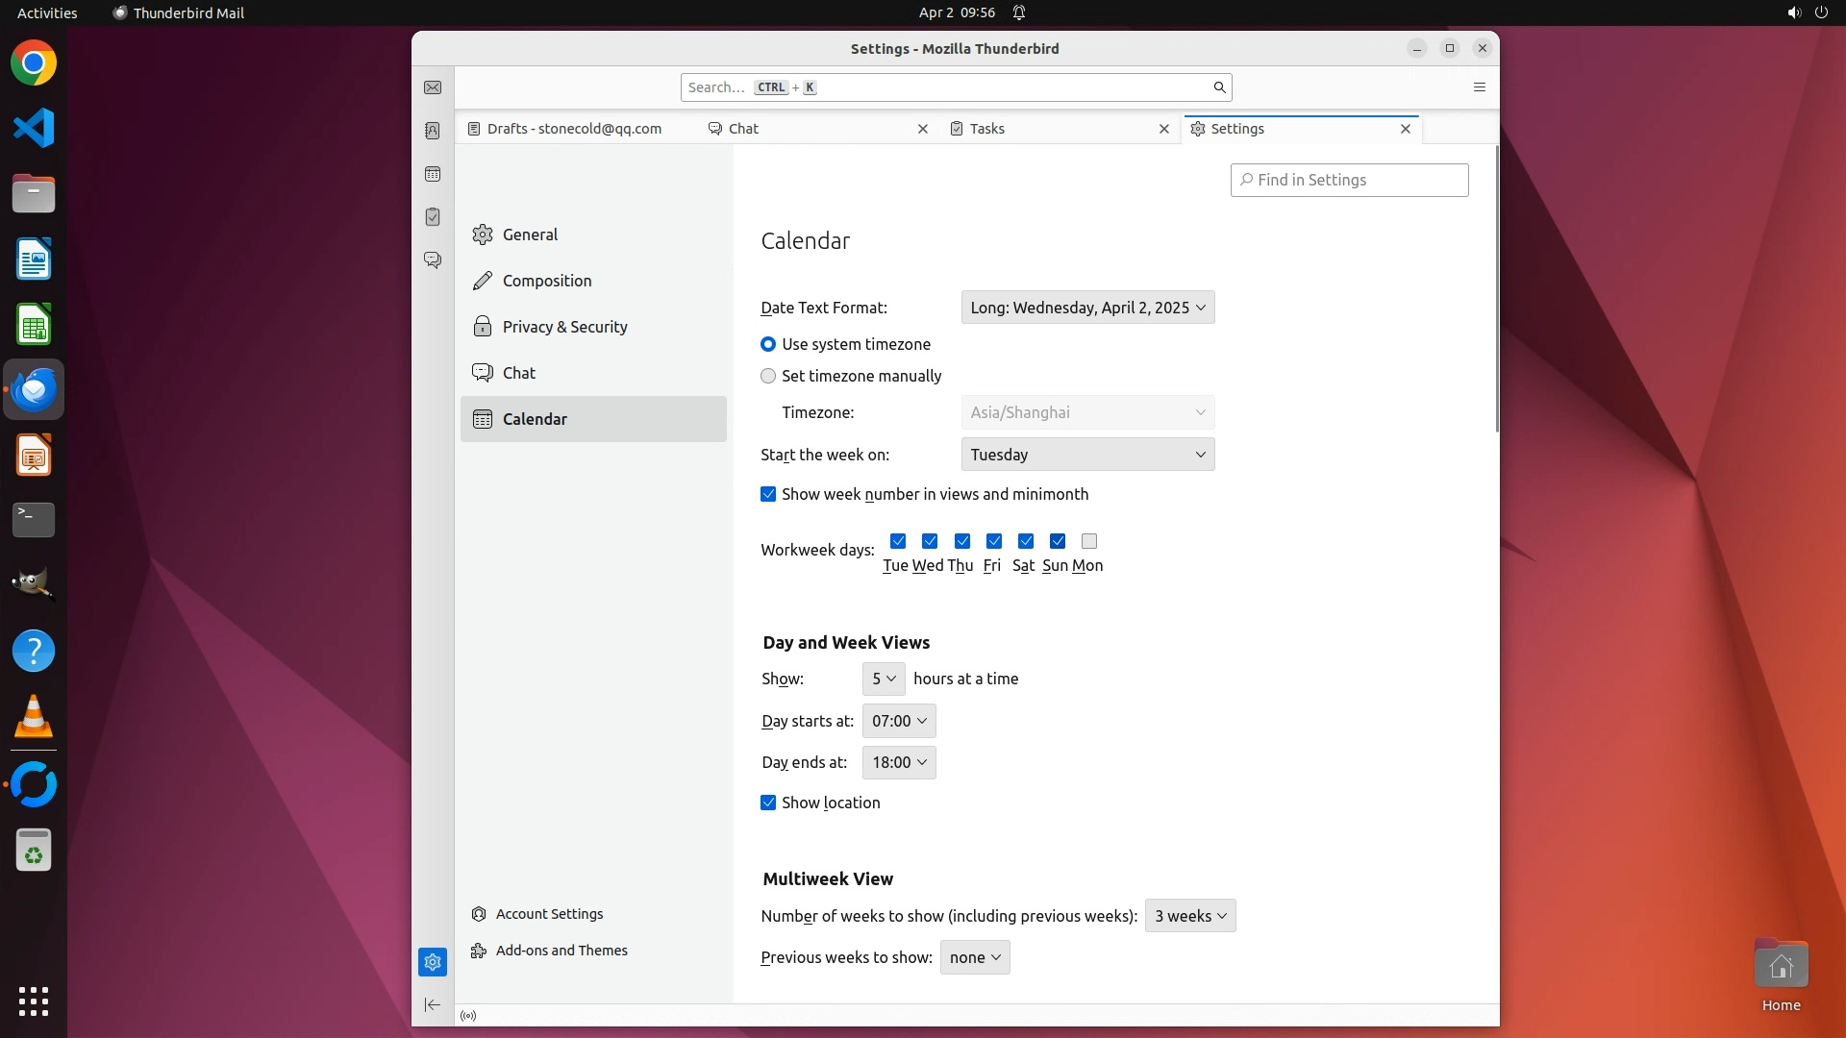Enable Mon workweek day checkbox

tap(1089, 541)
